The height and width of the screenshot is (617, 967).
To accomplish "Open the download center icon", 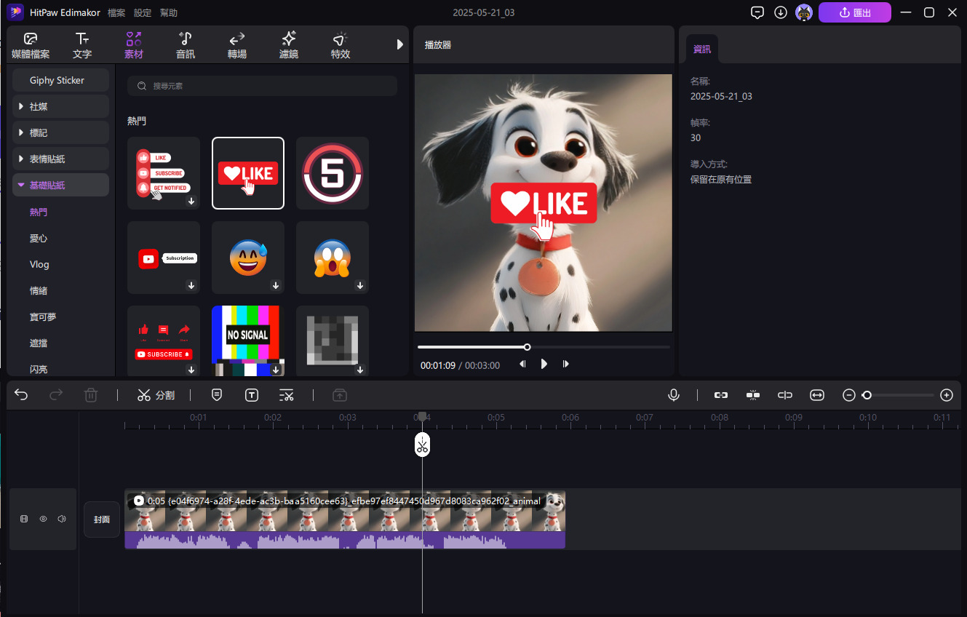I will tap(781, 12).
